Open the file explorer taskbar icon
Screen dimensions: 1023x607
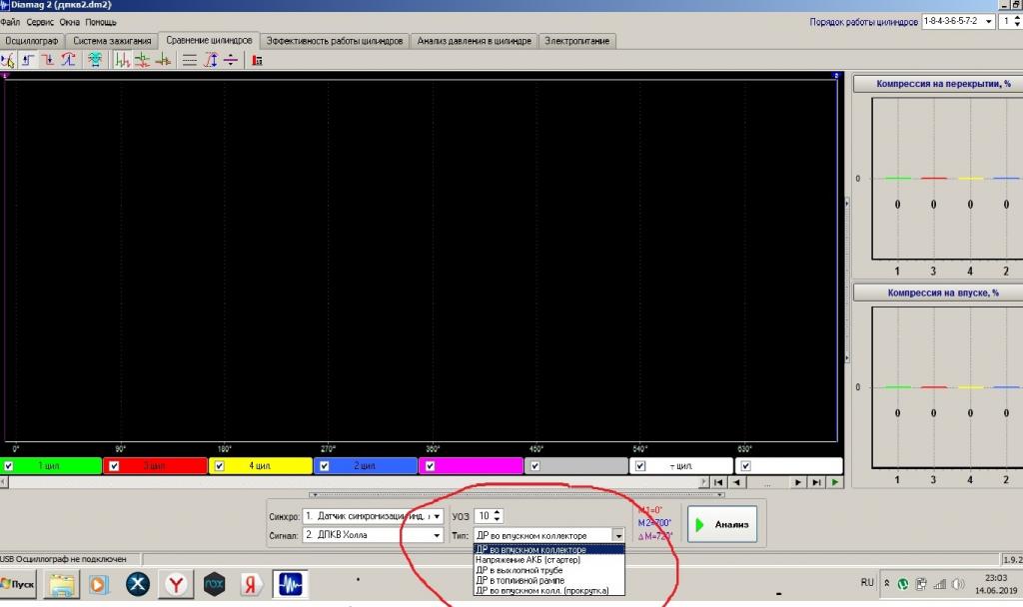click(61, 584)
